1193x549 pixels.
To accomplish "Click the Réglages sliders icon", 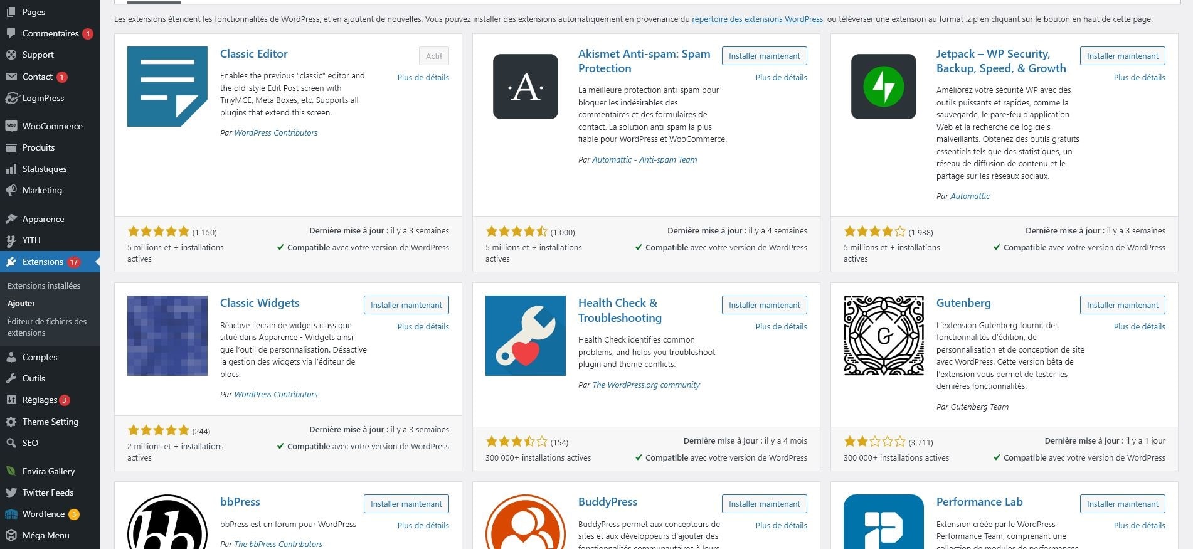I will click(x=11, y=400).
